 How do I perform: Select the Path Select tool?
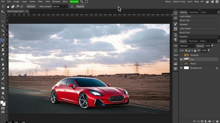[x=3, y=83]
